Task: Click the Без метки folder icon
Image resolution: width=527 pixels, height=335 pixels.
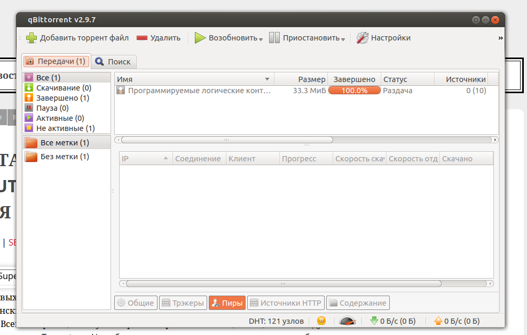Action: click(x=32, y=156)
